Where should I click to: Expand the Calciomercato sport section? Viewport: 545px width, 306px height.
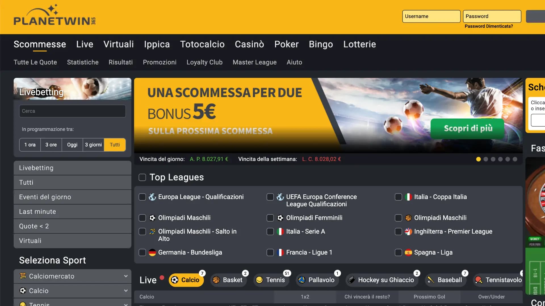coord(125,276)
